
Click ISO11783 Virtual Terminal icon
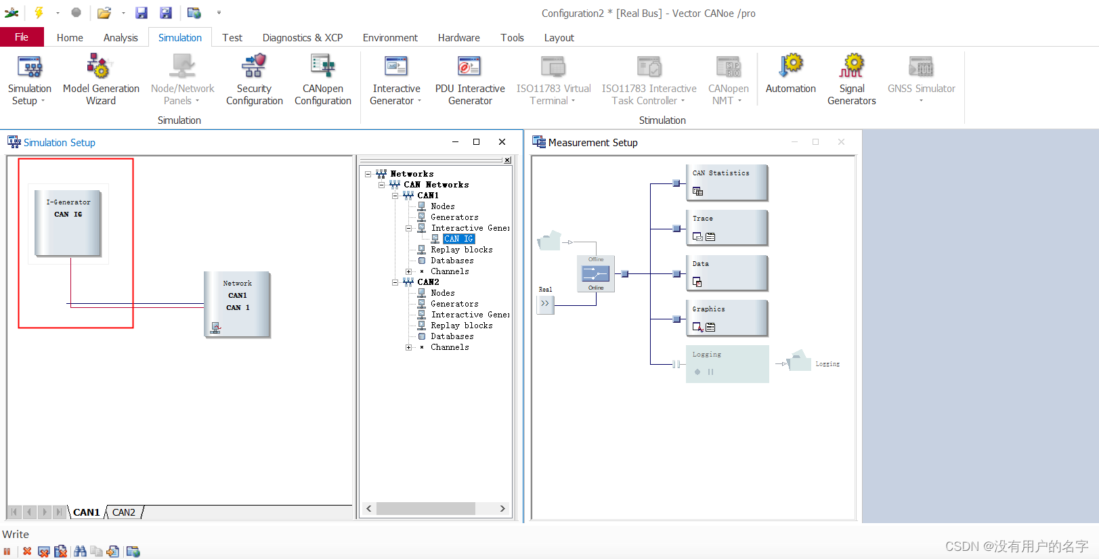[x=553, y=66]
